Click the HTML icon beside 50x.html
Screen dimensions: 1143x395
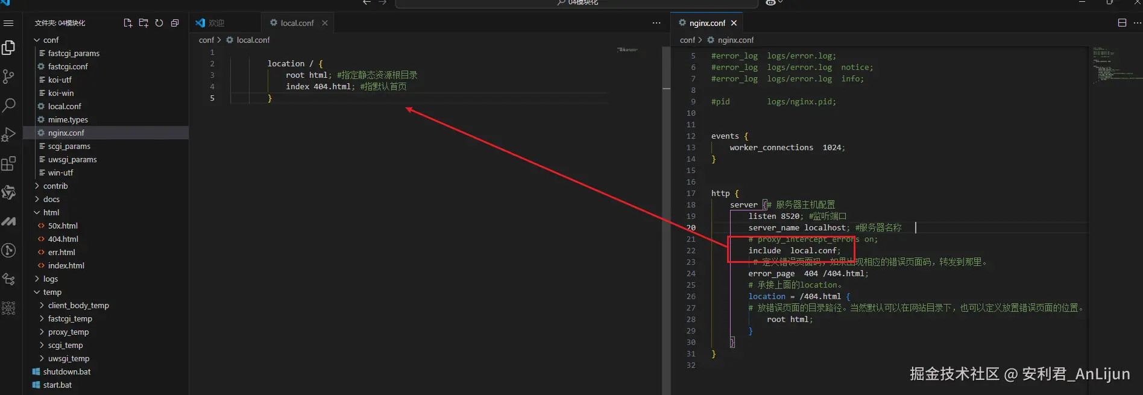coord(41,226)
